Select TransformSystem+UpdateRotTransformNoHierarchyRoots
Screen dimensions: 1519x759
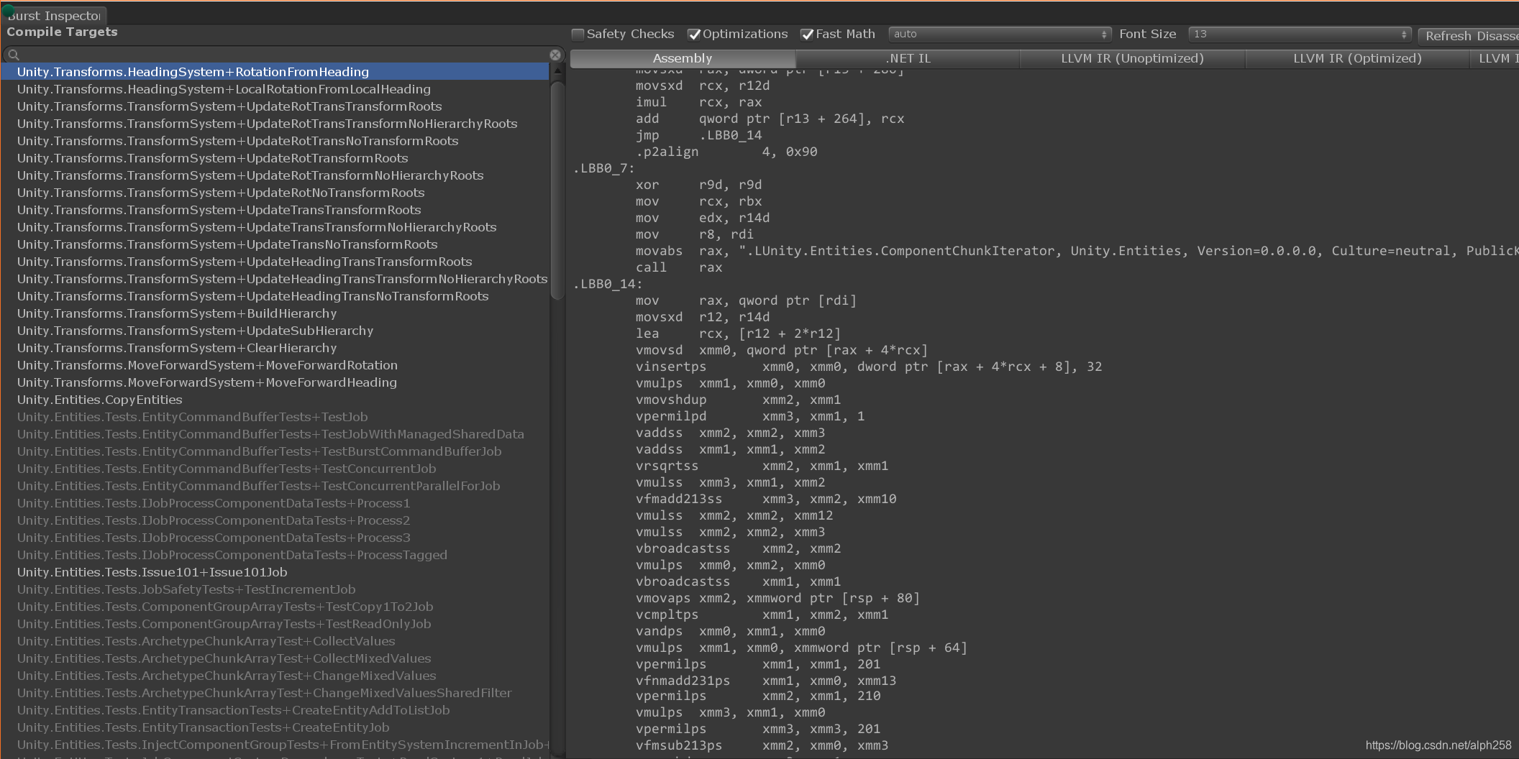[275, 175]
